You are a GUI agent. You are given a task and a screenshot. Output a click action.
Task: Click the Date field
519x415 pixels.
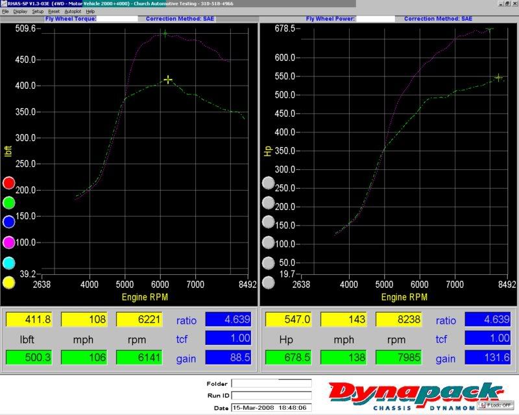(x=271, y=407)
